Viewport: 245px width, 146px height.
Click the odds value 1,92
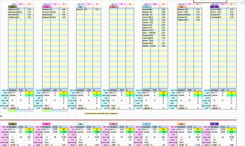tap(163, 20)
